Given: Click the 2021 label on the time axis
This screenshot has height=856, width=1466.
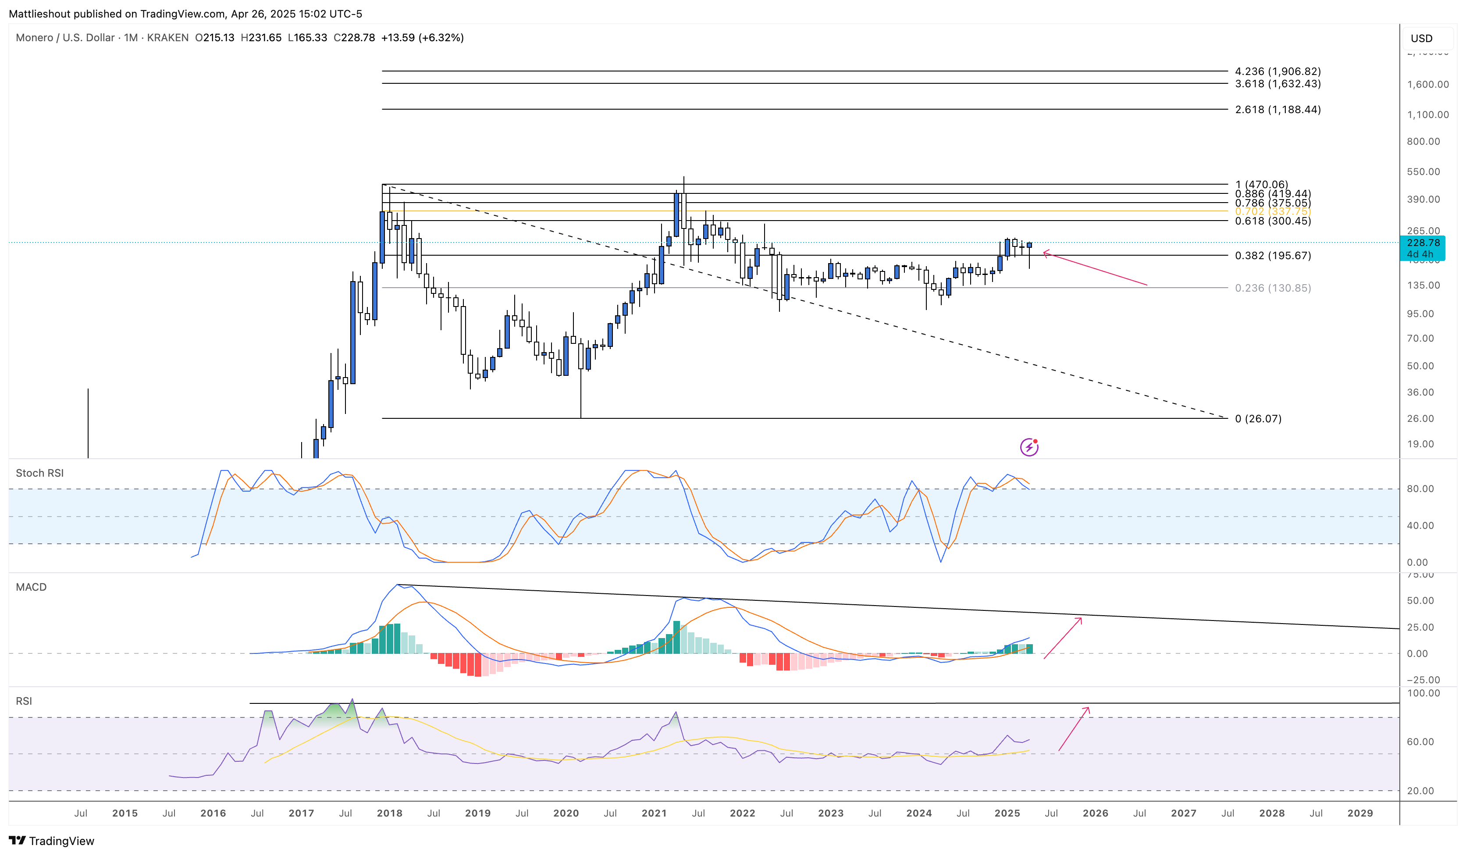Looking at the screenshot, I should 654,813.
